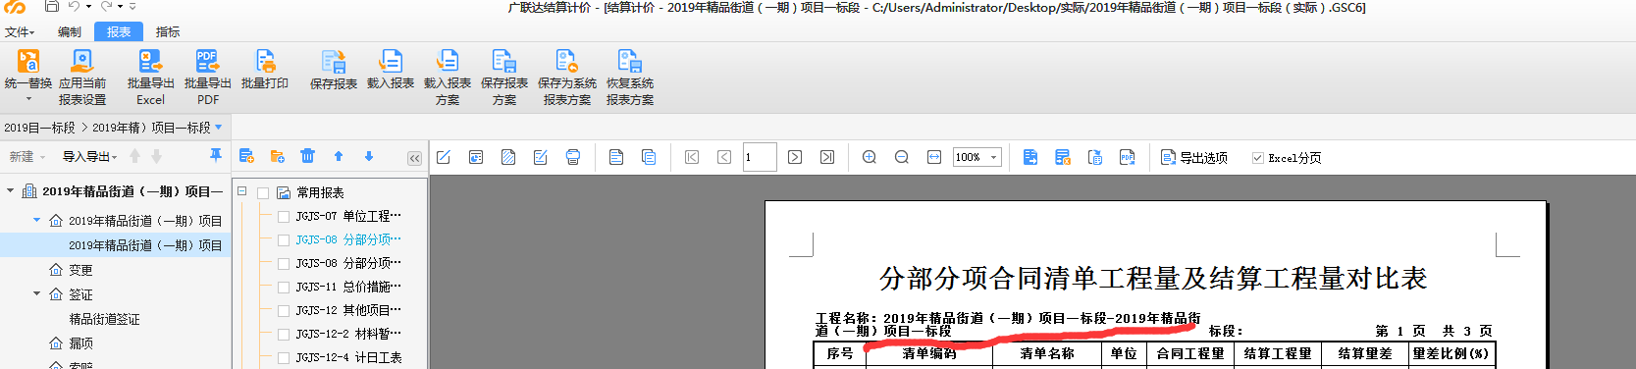Viewport: 1636px width, 369px height.
Task: Click breadcrumb 2019目一标段
Action: (x=39, y=128)
